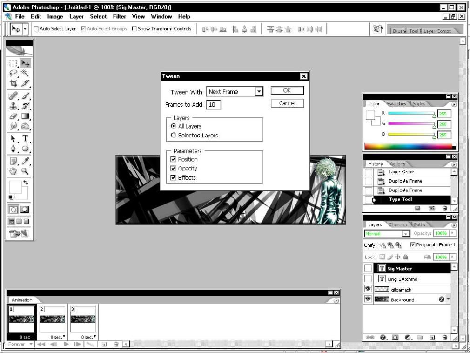Select the Healing Brush tool
This screenshot has height=353, width=470.
click(x=13, y=95)
